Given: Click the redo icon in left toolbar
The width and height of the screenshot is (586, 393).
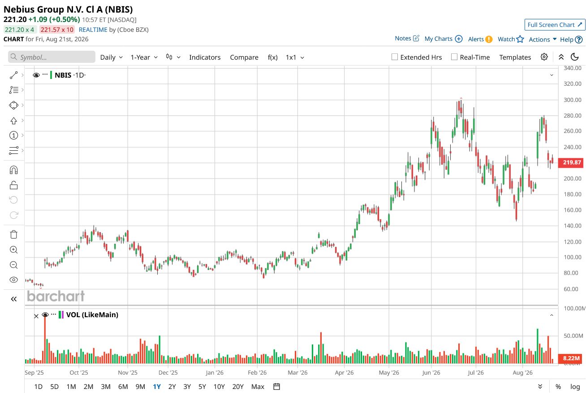Looking at the screenshot, I should coord(13,215).
